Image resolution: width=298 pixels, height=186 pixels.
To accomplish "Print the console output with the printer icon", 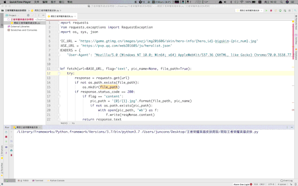I will point(11,151).
